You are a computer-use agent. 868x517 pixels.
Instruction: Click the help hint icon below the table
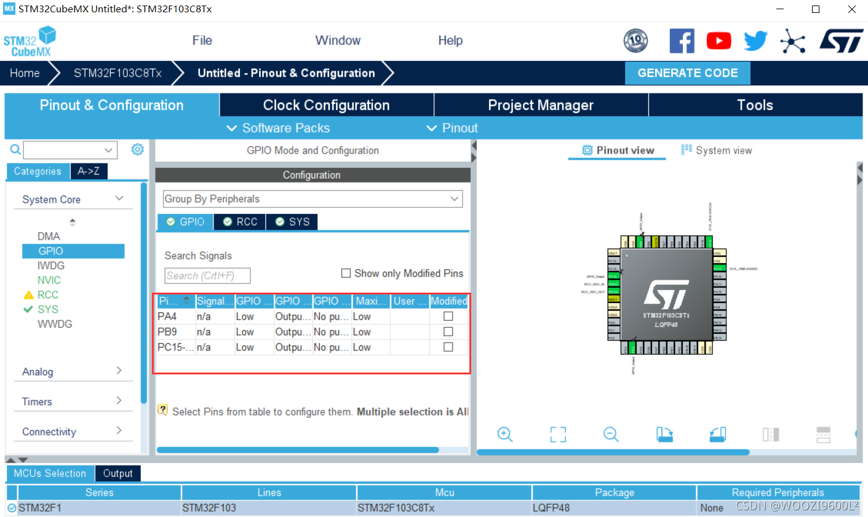[163, 410]
